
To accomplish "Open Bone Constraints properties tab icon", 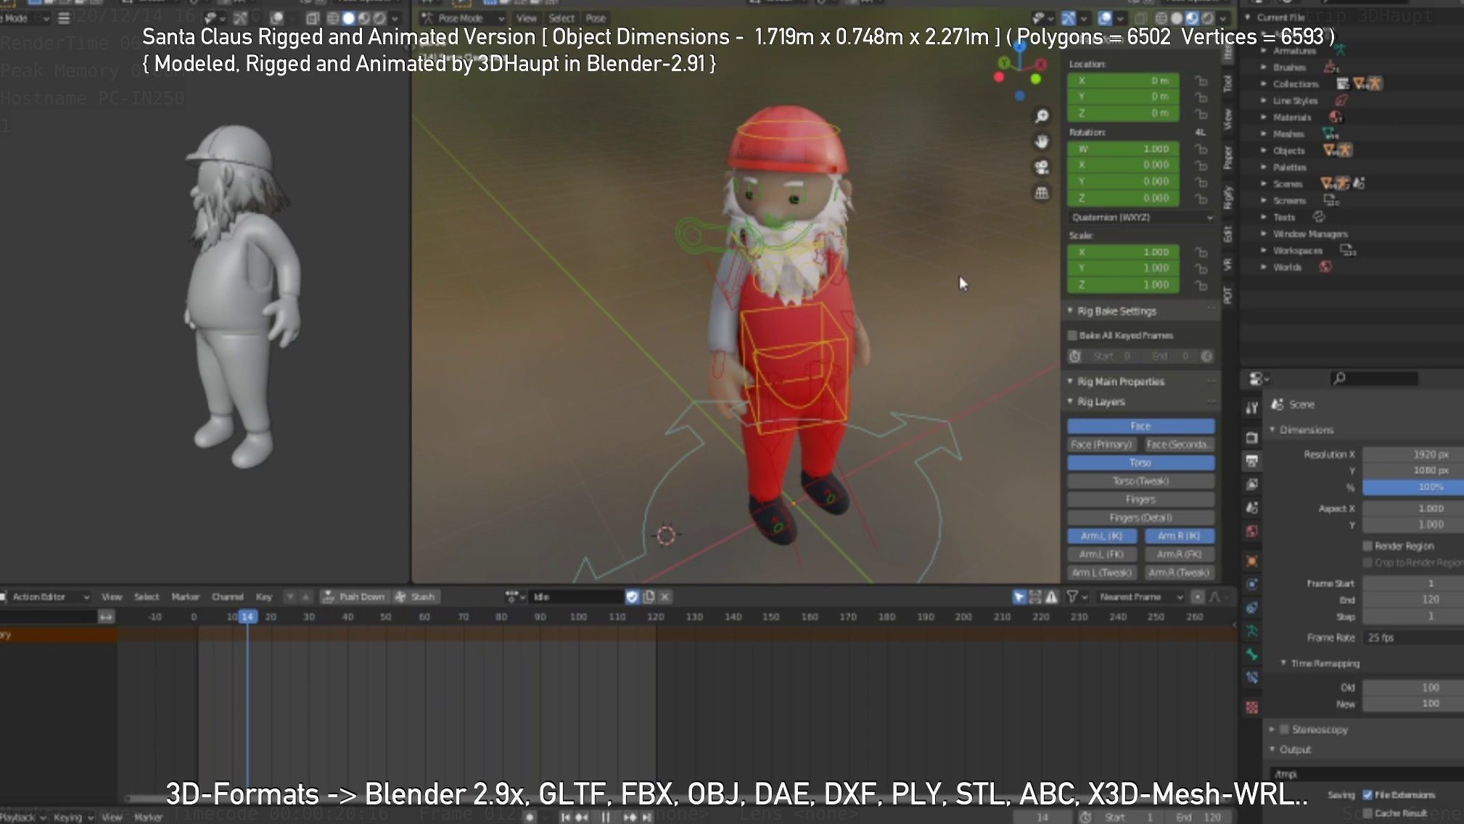I will pyautogui.click(x=1252, y=678).
